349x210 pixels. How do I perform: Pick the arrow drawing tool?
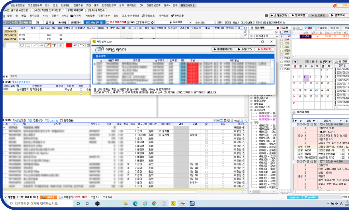pos(41,46)
